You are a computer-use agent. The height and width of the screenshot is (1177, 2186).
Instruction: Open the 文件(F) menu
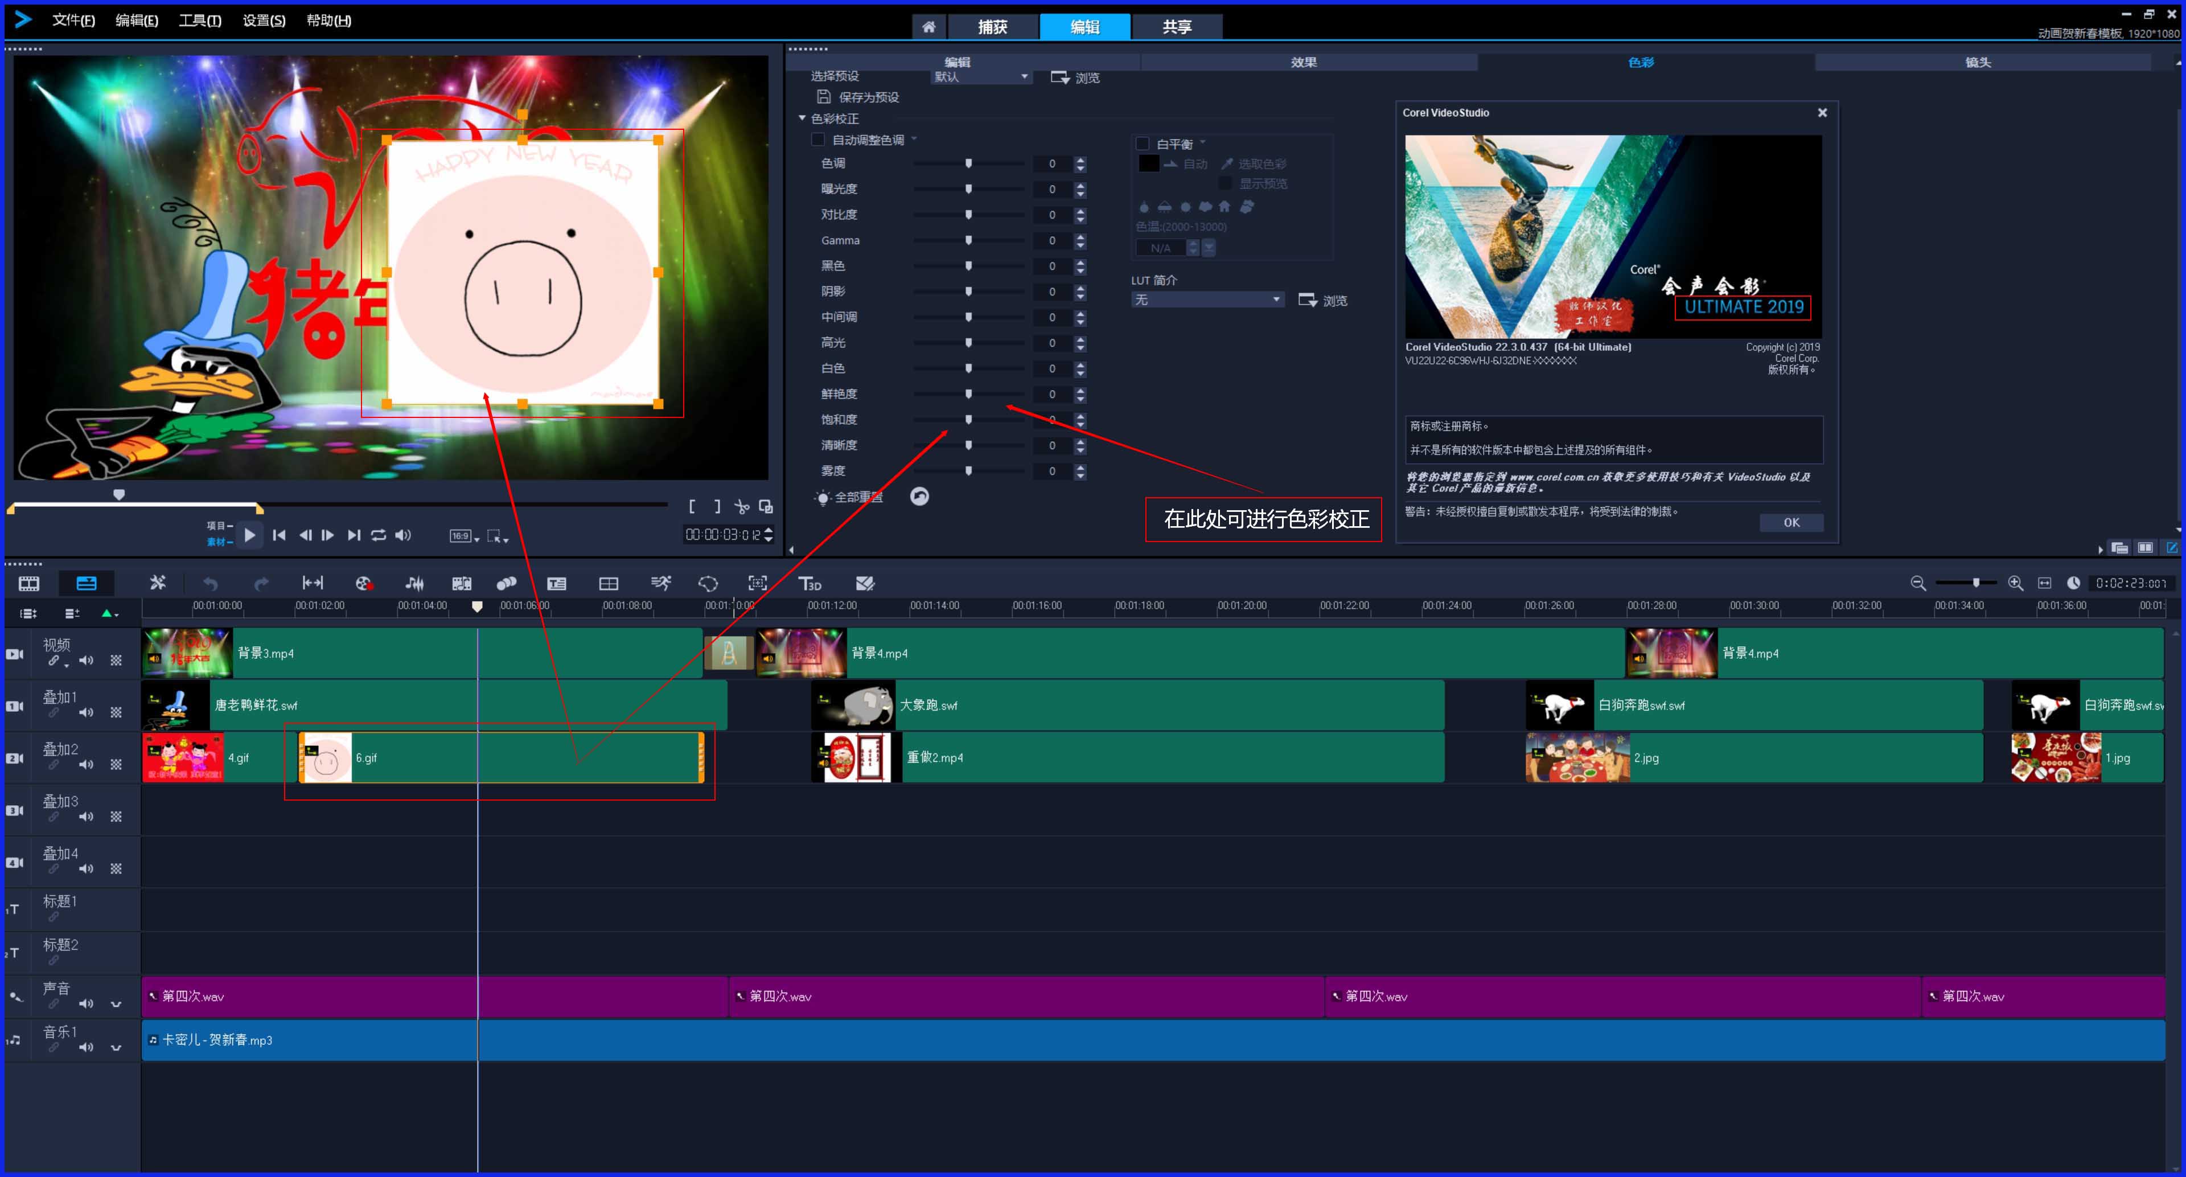point(74,20)
